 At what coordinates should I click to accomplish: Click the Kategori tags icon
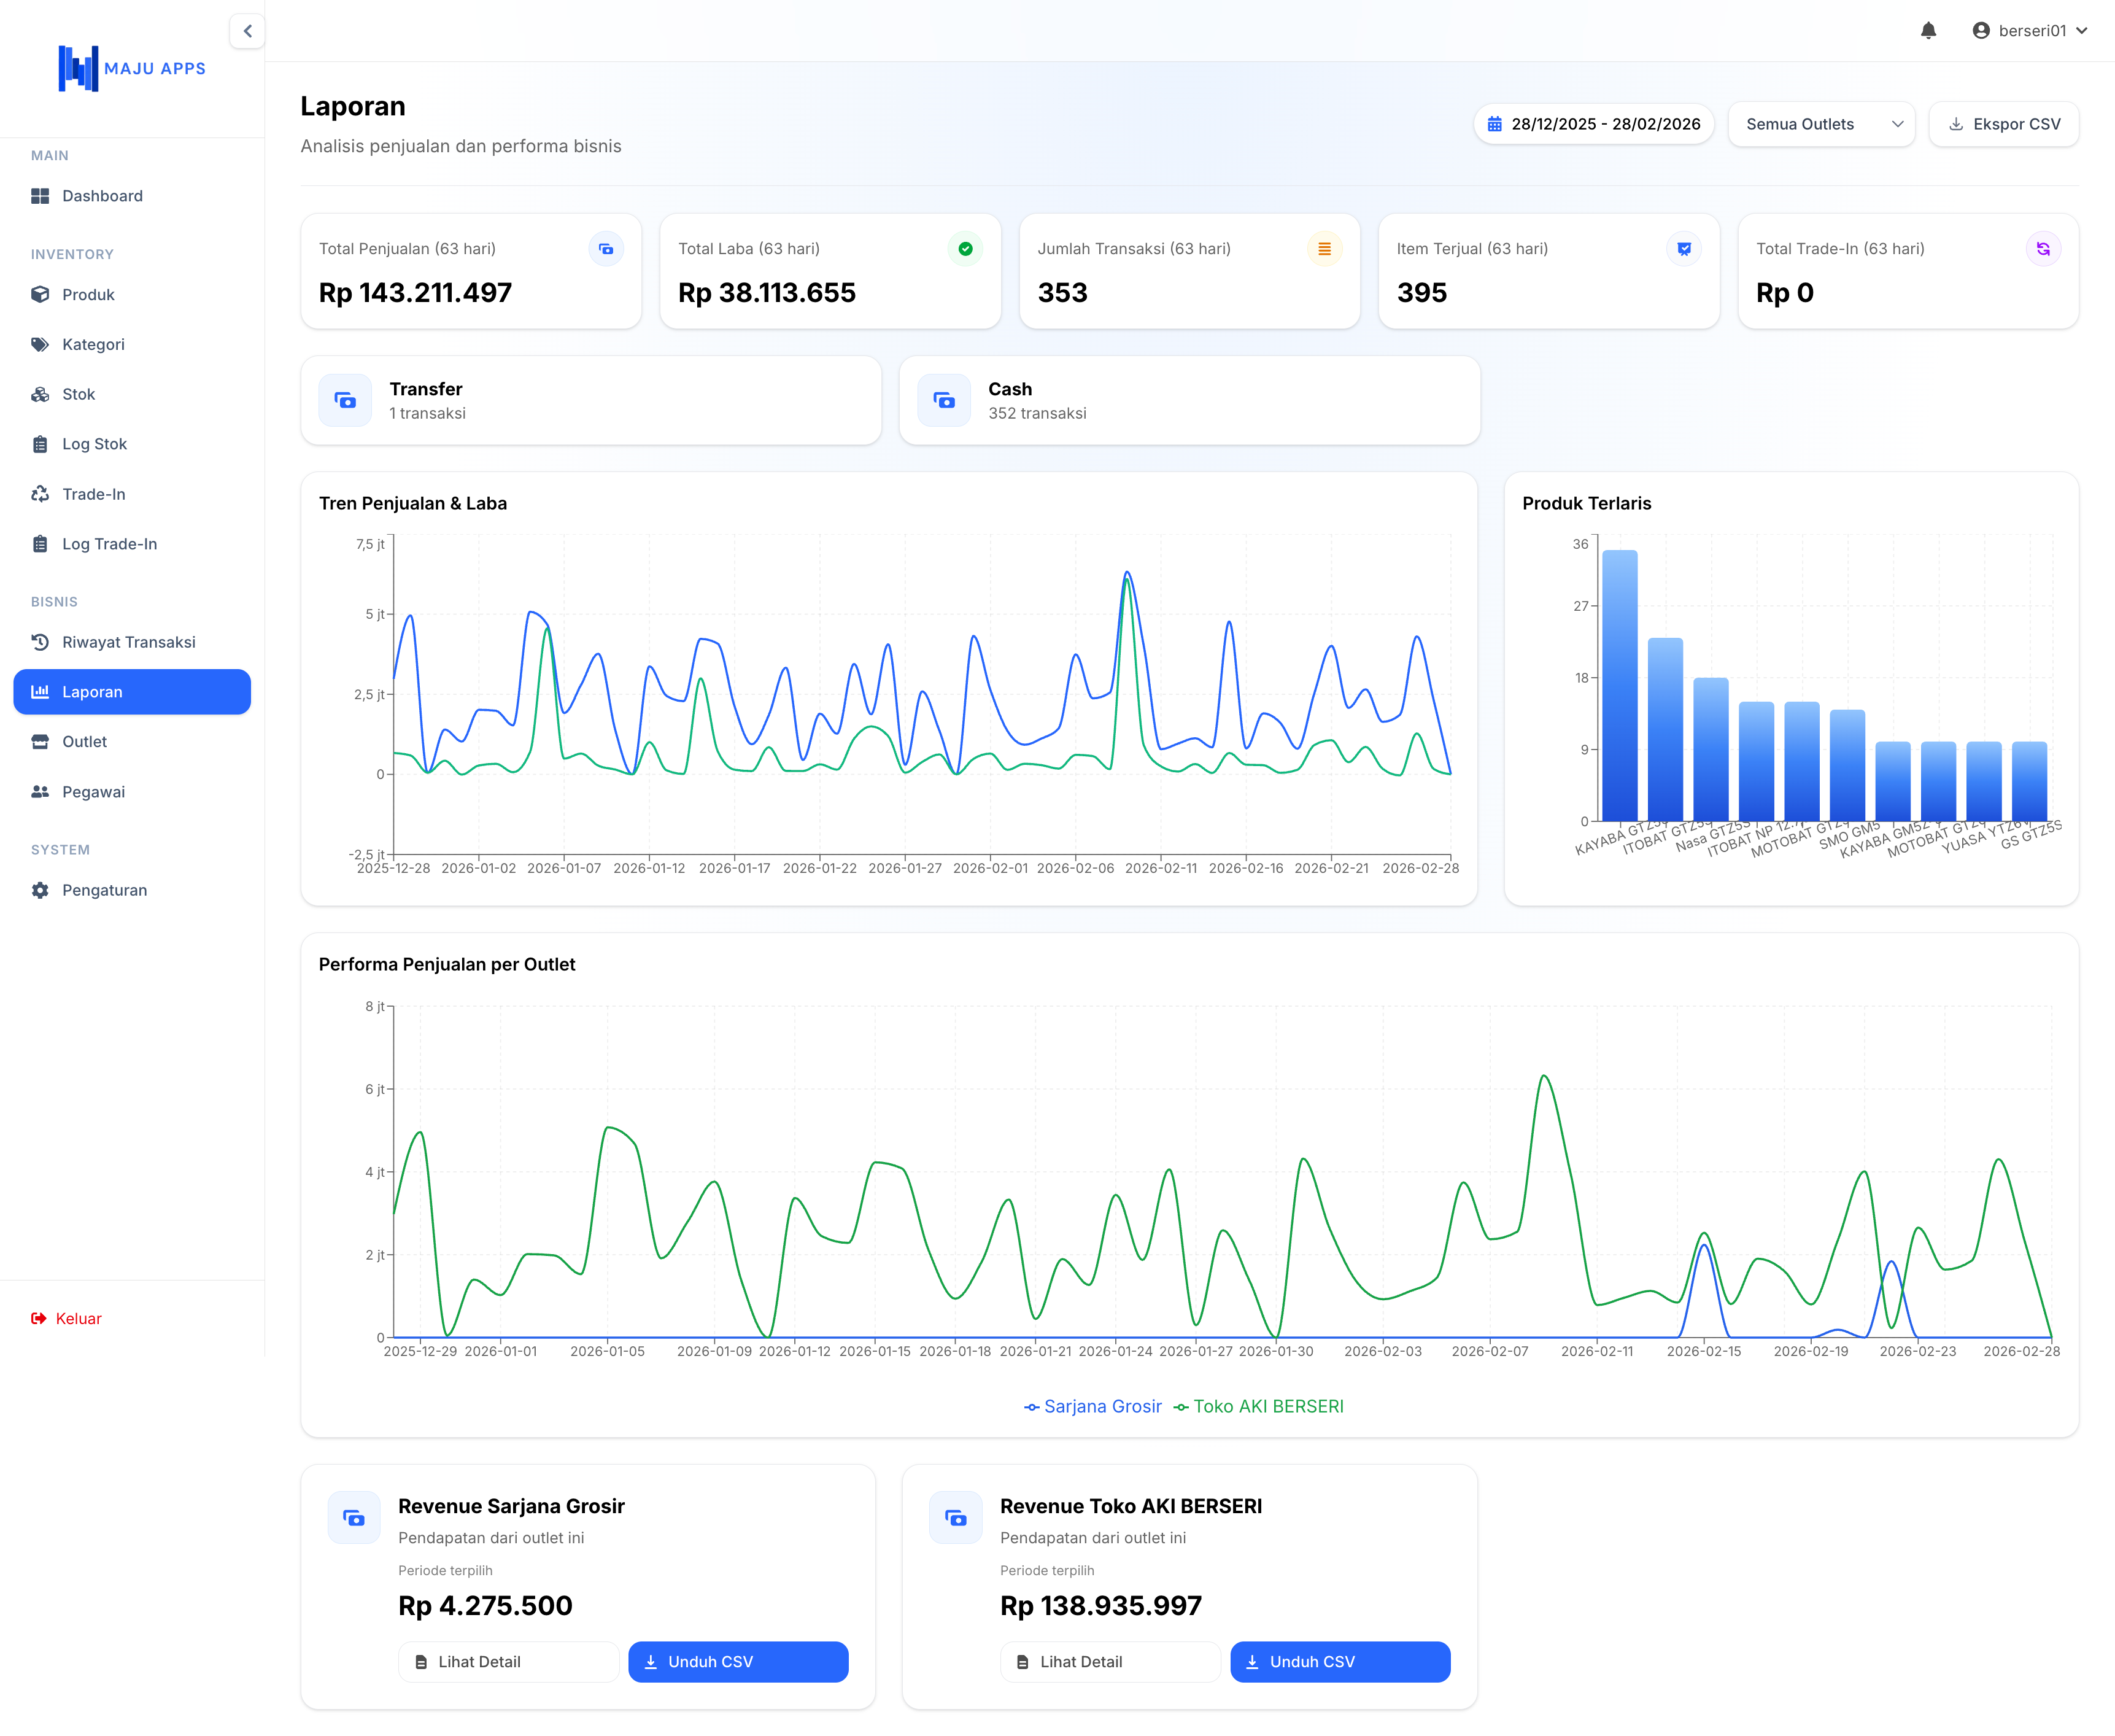[40, 345]
